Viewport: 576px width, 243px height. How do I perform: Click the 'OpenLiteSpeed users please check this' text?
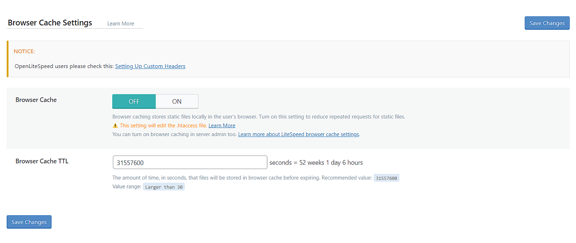pos(64,66)
